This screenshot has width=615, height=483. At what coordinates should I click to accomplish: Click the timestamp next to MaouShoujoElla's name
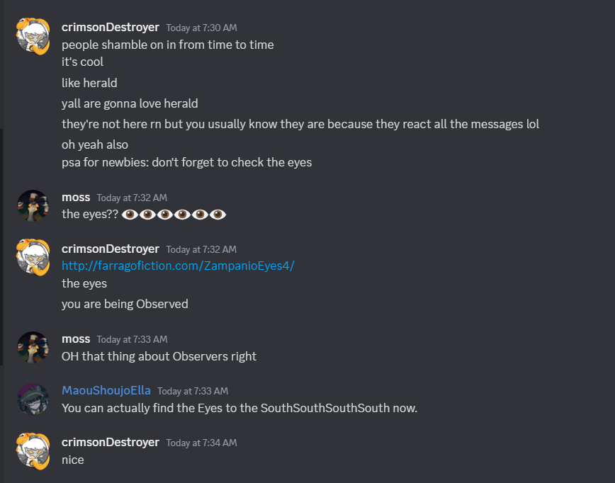(193, 391)
